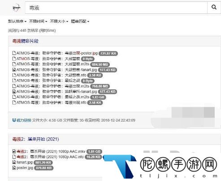Focus the search box containing 毒液
221x181 pixels.
pos(116,8)
